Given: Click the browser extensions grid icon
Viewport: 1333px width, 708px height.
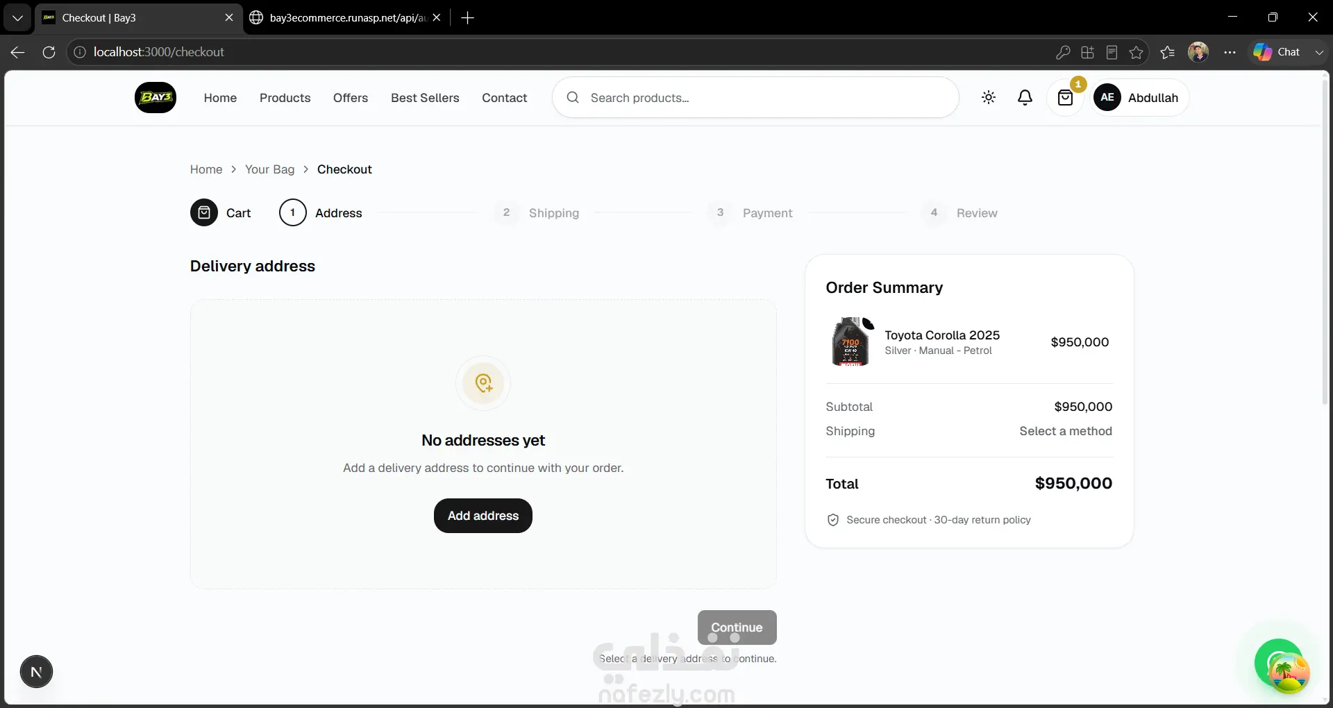Looking at the screenshot, I should pyautogui.click(x=1087, y=52).
